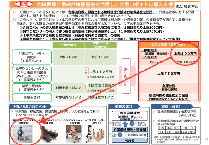Click the line ②見守りセンサーの導入に伴う通信環境整備
Viewport: 209px width, 145px height.
tap(92, 31)
